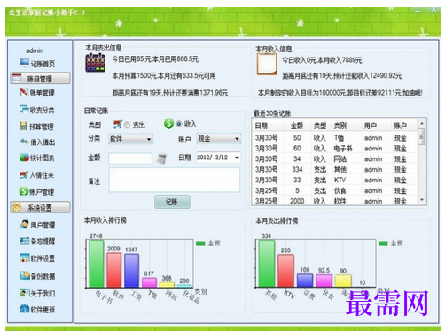Viewport: 445px width, 331px height.
Task: Select the KTV record row
Action: [x=334, y=180]
